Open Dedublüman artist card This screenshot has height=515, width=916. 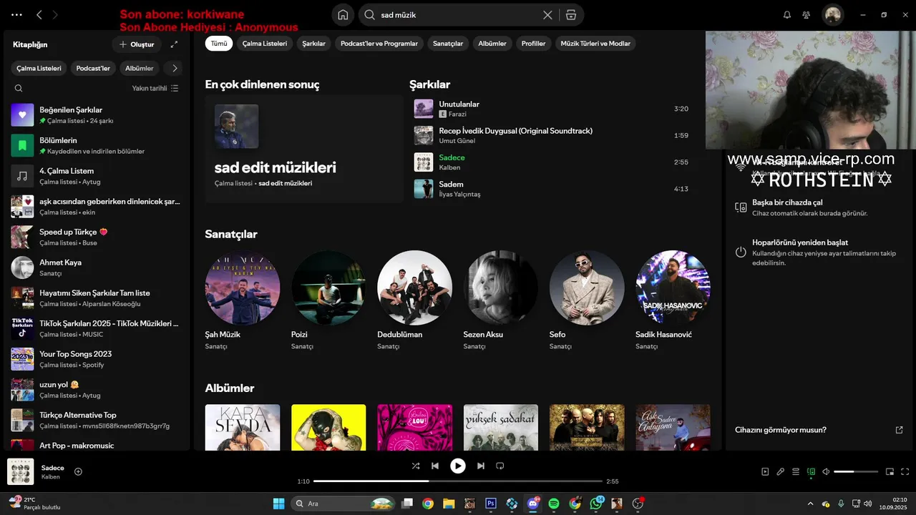(414, 300)
